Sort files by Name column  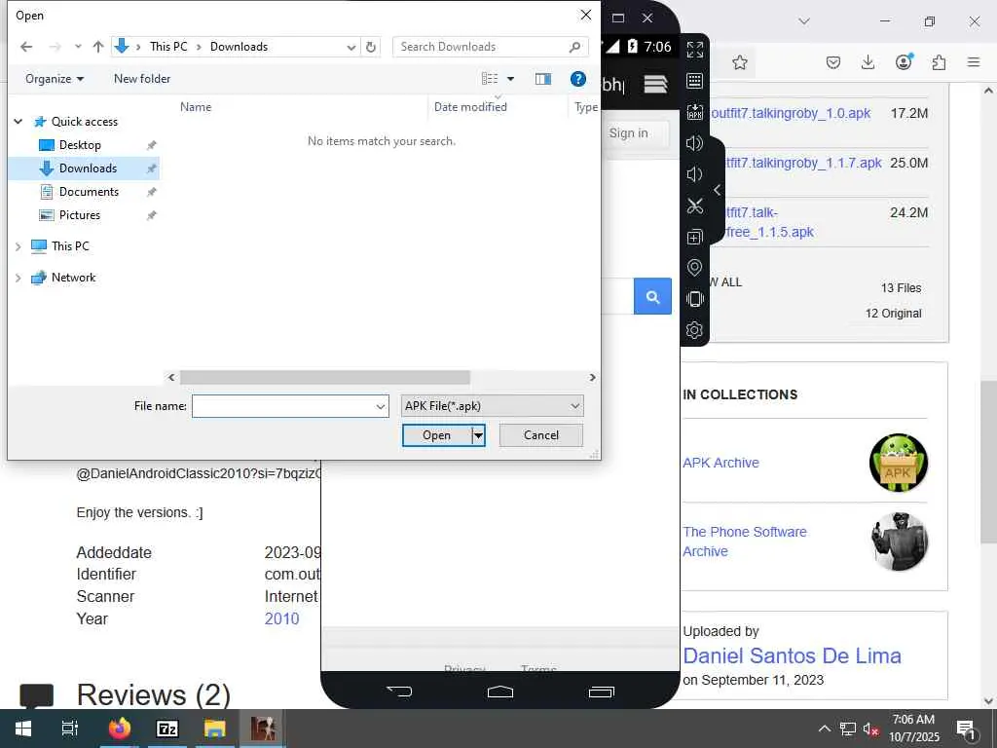point(195,107)
